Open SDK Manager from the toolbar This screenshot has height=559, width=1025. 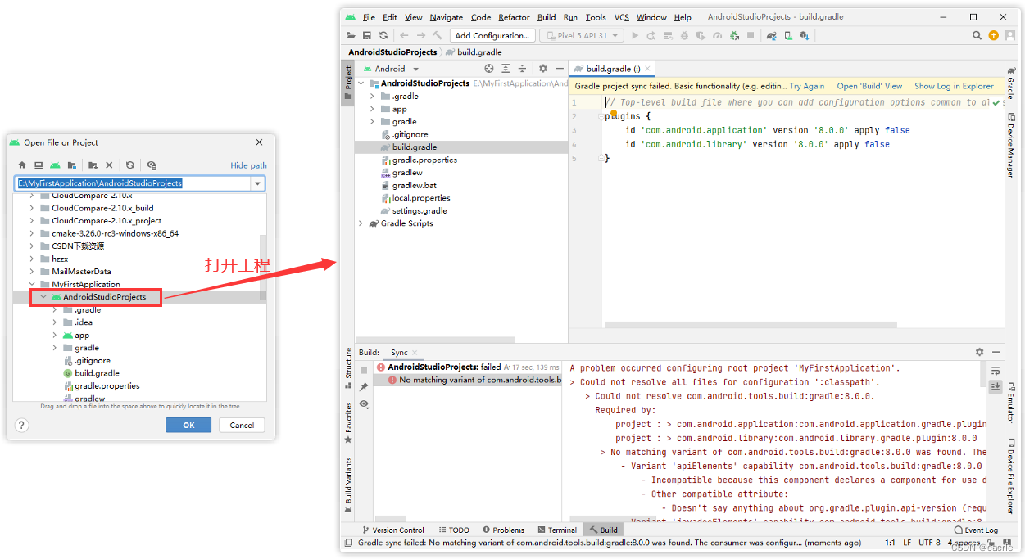coord(805,35)
